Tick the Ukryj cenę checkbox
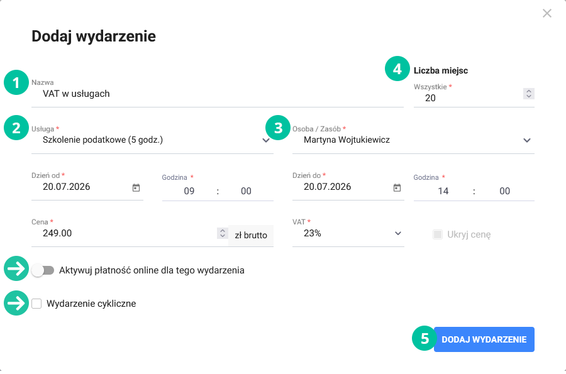This screenshot has width=566, height=374. (x=438, y=234)
